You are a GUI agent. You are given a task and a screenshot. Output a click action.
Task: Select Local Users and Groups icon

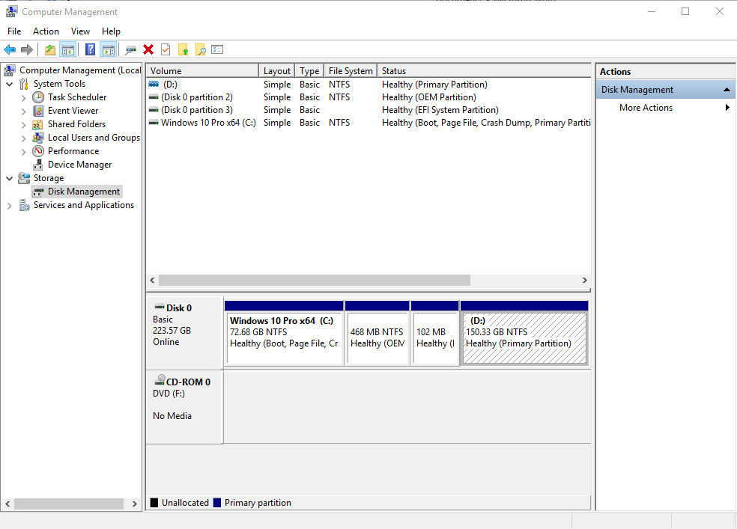tap(38, 138)
